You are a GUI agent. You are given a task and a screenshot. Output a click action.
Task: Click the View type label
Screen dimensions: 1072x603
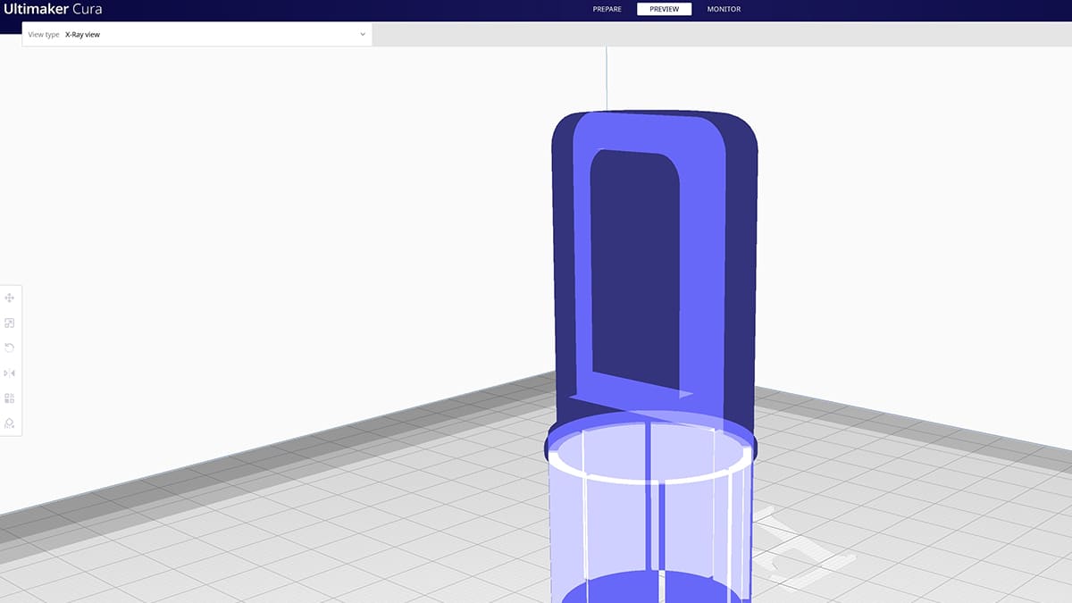[x=43, y=34]
